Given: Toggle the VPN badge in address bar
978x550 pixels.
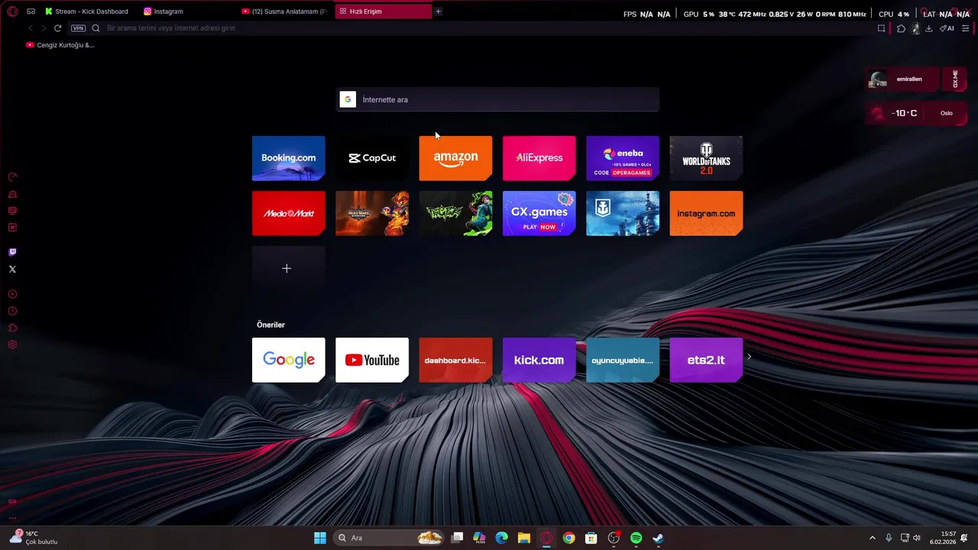Looking at the screenshot, I should click(78, 28).
